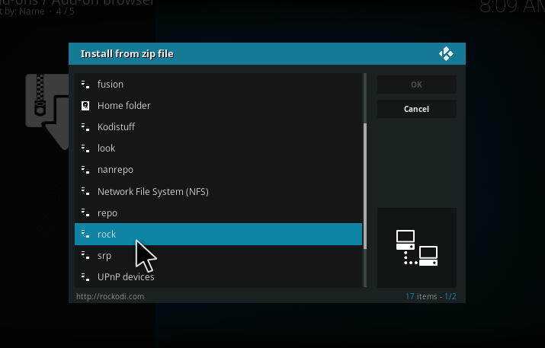Open the nanrepo source
Screen dimensions: 545x348
pos(218,170)
